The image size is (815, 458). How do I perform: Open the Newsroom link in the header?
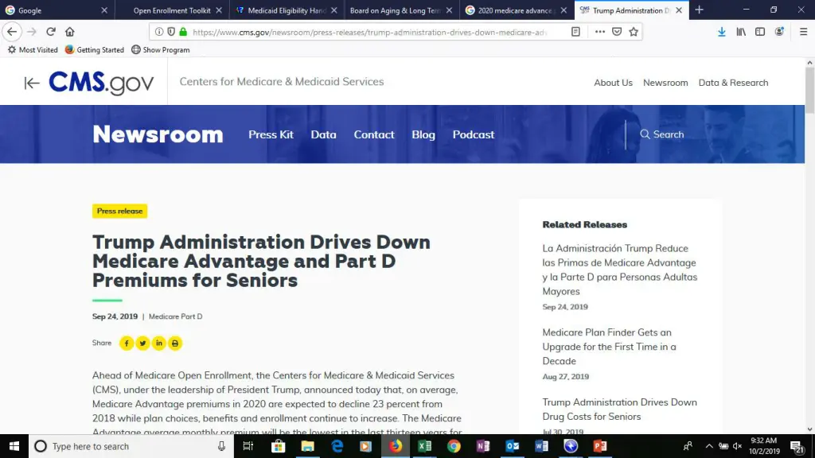(665, 83)
